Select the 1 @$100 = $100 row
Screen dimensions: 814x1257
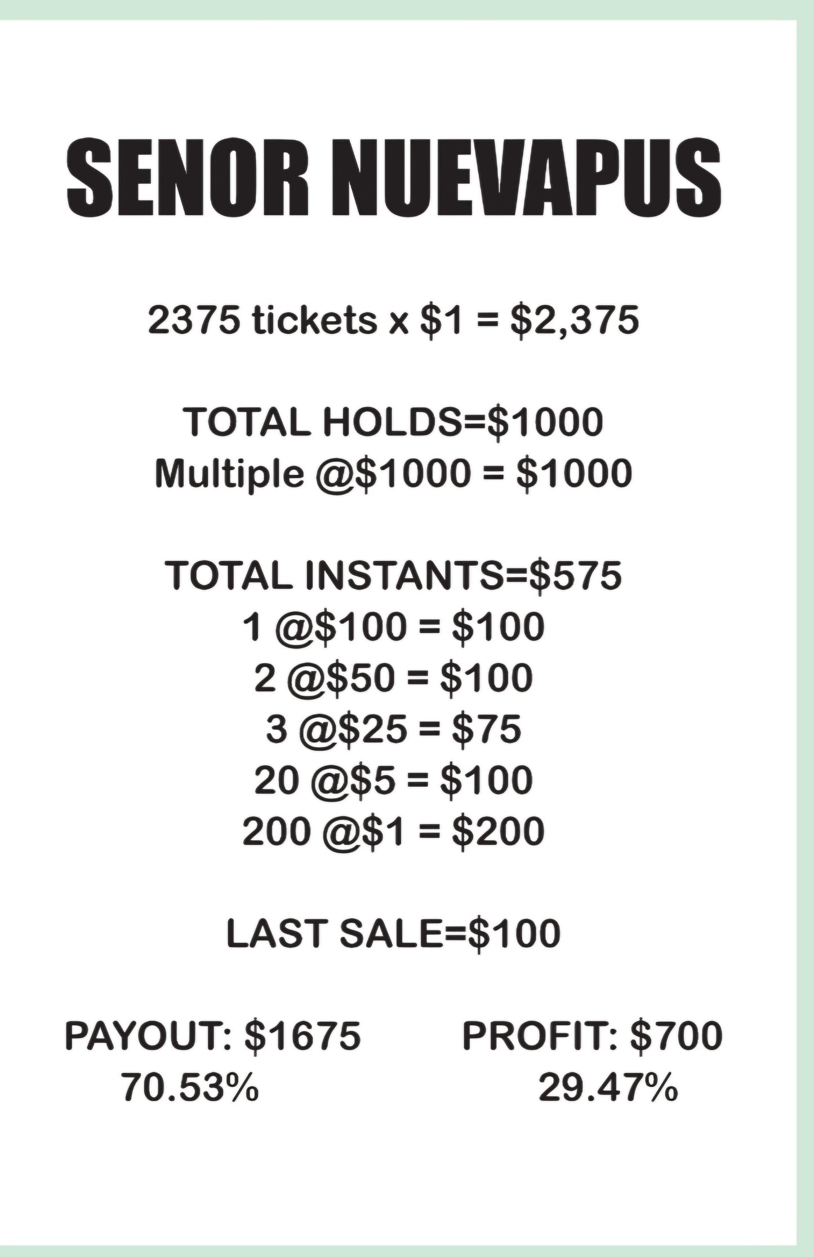pos(393,627)
